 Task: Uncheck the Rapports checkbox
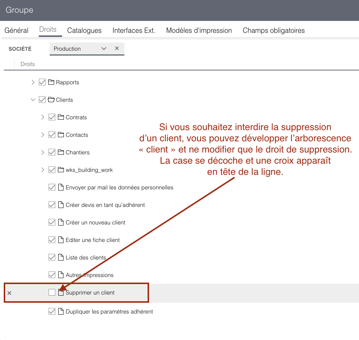pyautogui.click(x=42, y=82)
